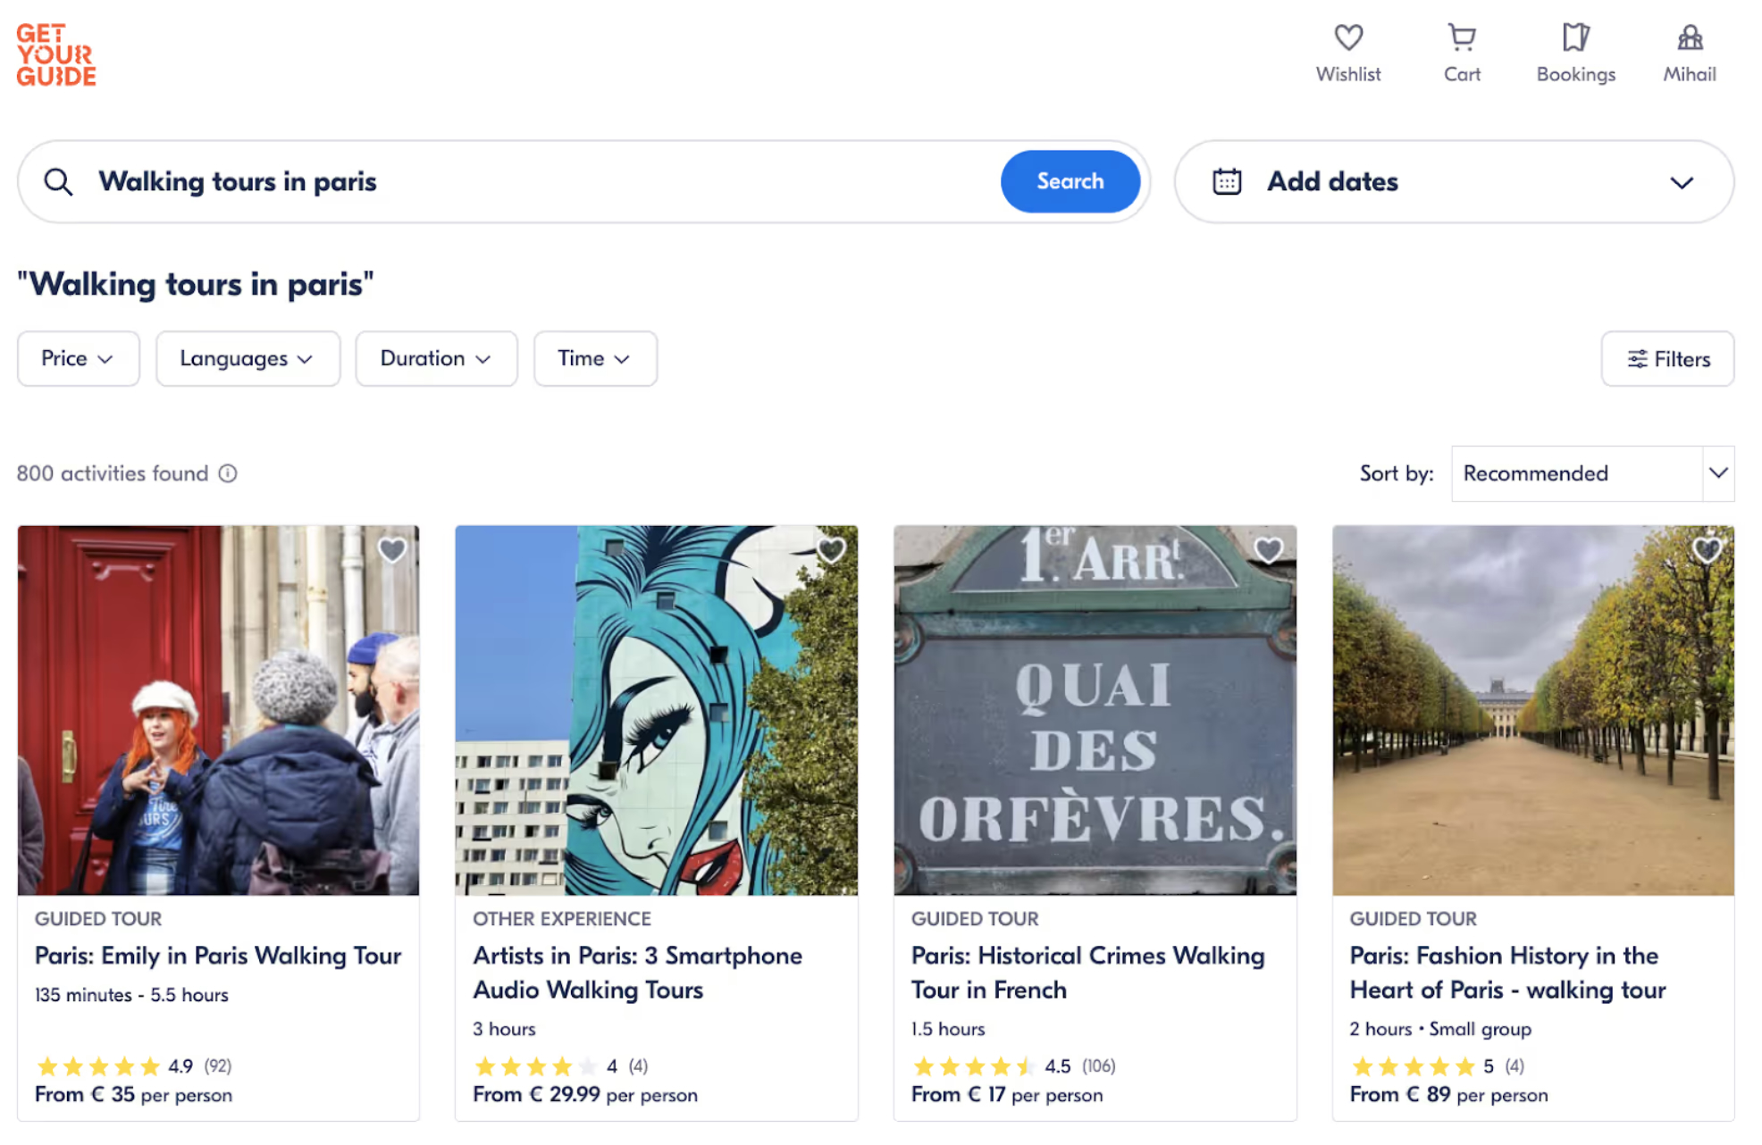Open the Time filter menu
The image size is (1762, 1145).
coord(594,358)
